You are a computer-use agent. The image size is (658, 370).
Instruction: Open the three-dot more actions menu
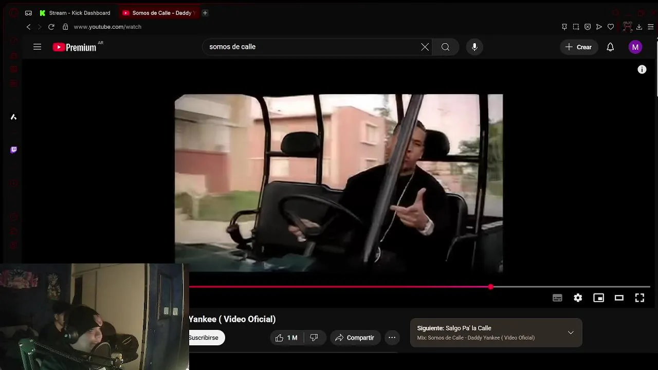[x=392, y=338]
